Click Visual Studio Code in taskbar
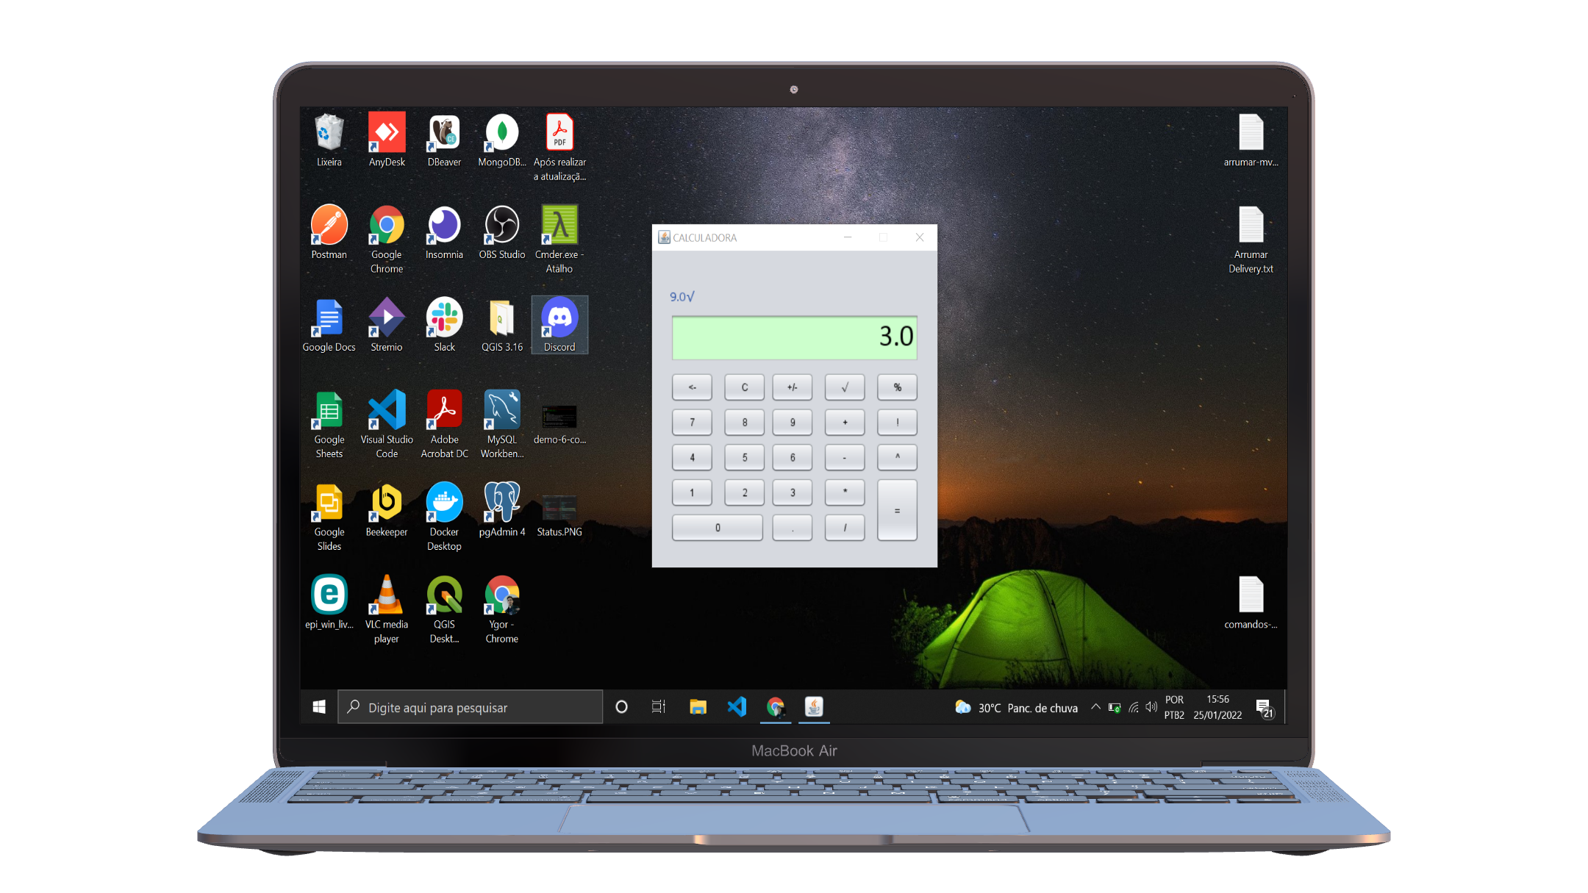This screenshot has height=893, width=1588. coord(737,707)
